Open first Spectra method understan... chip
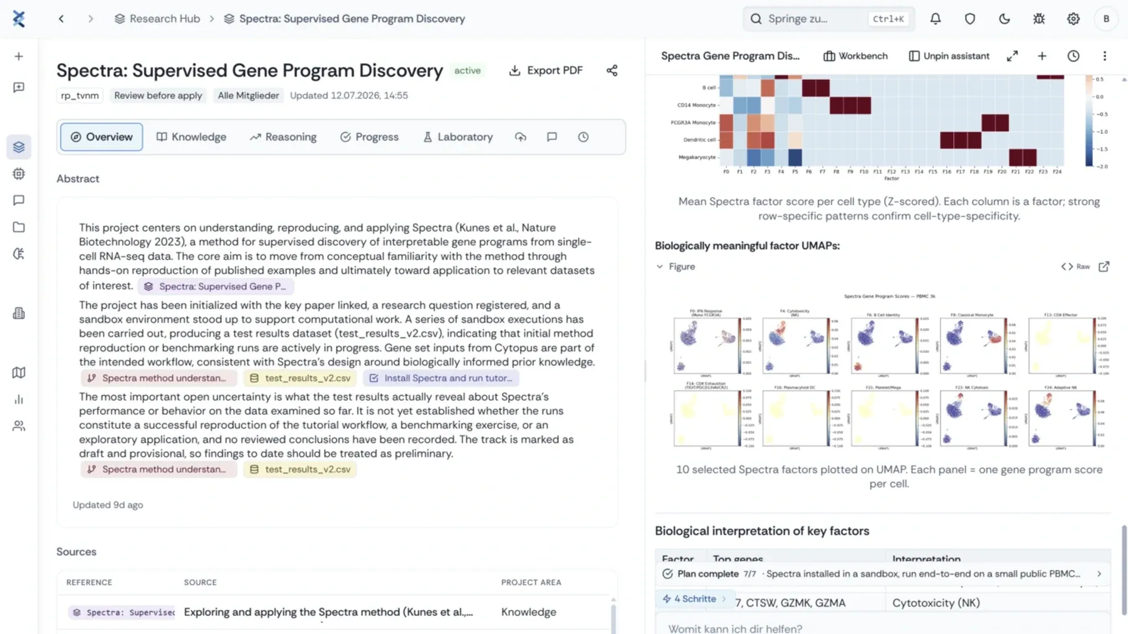Screen dimensions: 1128x634 (158, 378)
